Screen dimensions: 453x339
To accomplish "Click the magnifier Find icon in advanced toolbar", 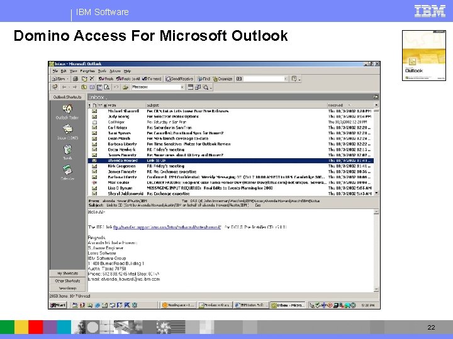I will [205, 87].
